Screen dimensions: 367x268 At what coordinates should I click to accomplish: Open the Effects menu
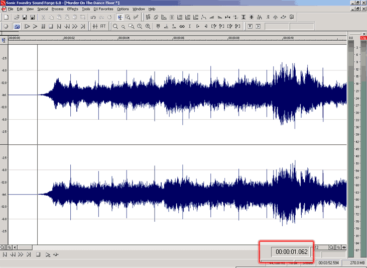73,9
